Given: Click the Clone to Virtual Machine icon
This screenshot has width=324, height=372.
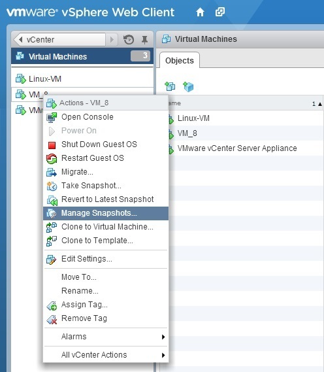Looking at the screenshot, I should 52,228.
